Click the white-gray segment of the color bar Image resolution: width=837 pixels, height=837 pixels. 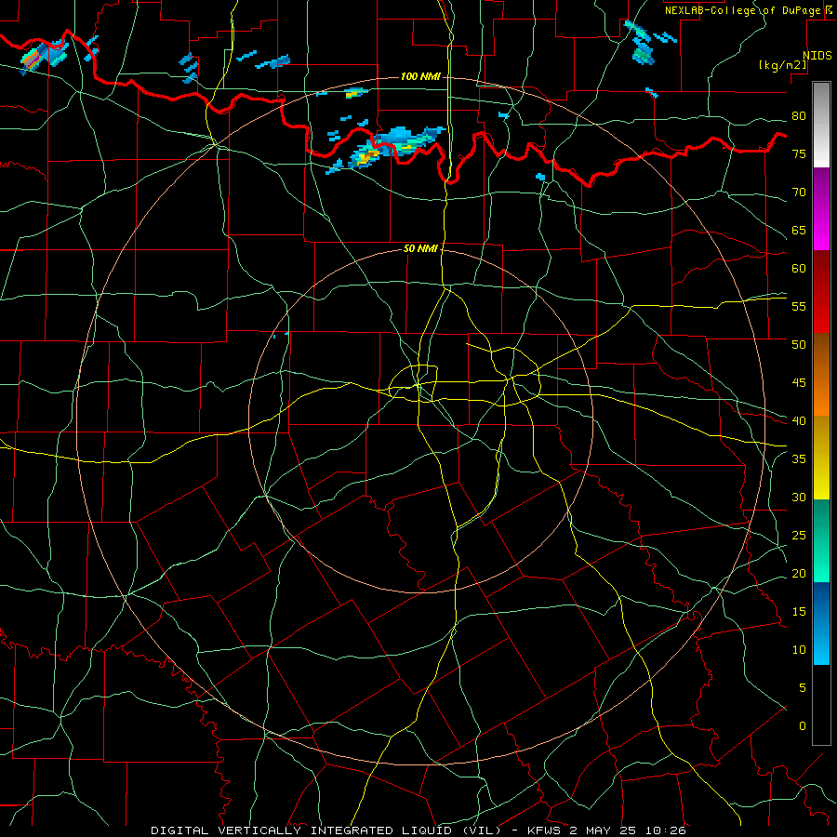click(821, 125)
